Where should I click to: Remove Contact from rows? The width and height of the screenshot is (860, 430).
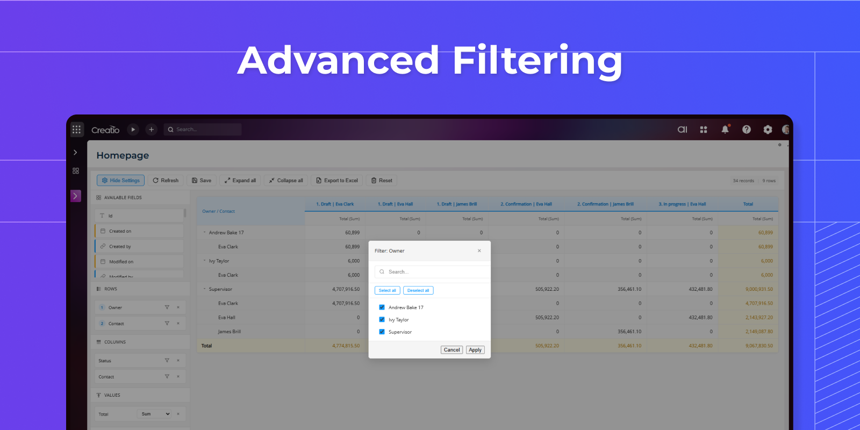pyautogui.click(x=178, y=323)
